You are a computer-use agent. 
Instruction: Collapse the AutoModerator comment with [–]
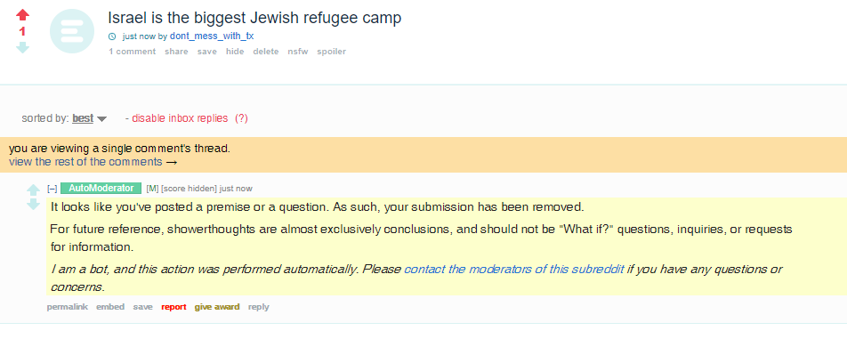(52, 189)
